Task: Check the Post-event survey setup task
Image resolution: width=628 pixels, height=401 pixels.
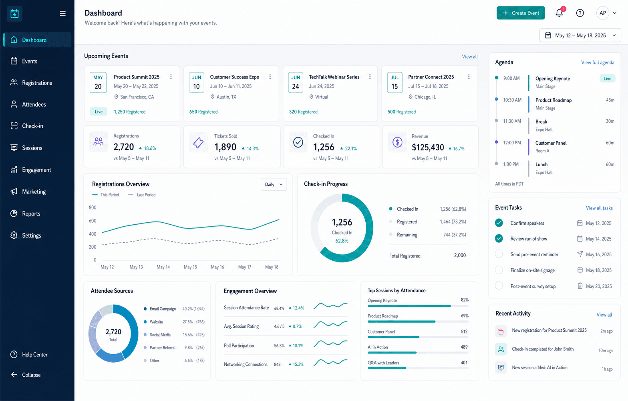Action: tap(499, 285)
